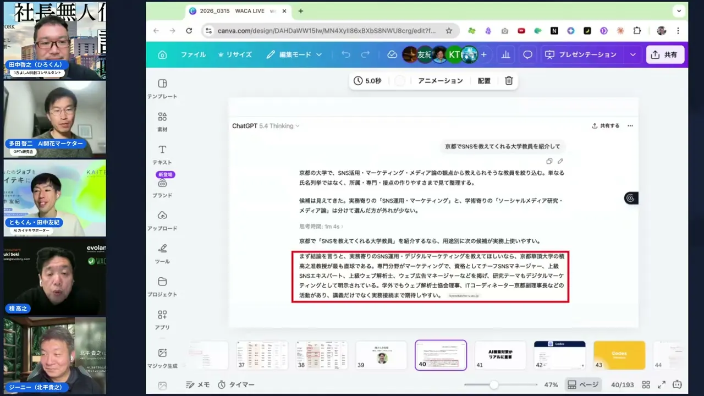Delete the page with the trash icon

pyautogui.click(x=509, y=81)
